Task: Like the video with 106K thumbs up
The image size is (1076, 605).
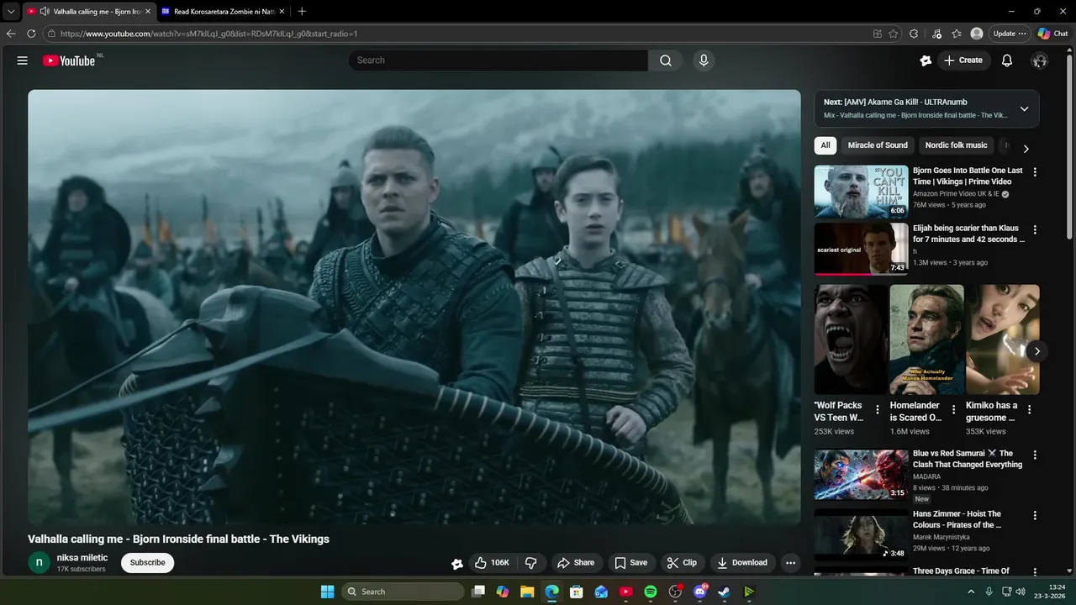Action: (492, 563)
